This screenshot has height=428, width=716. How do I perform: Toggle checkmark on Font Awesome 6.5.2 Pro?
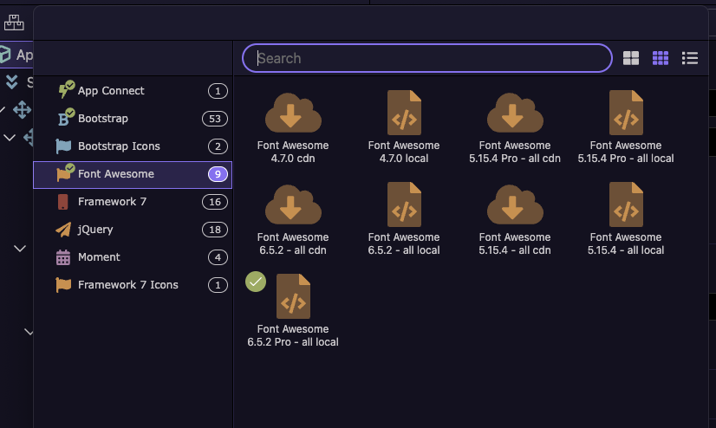click(x=256, y=282)
